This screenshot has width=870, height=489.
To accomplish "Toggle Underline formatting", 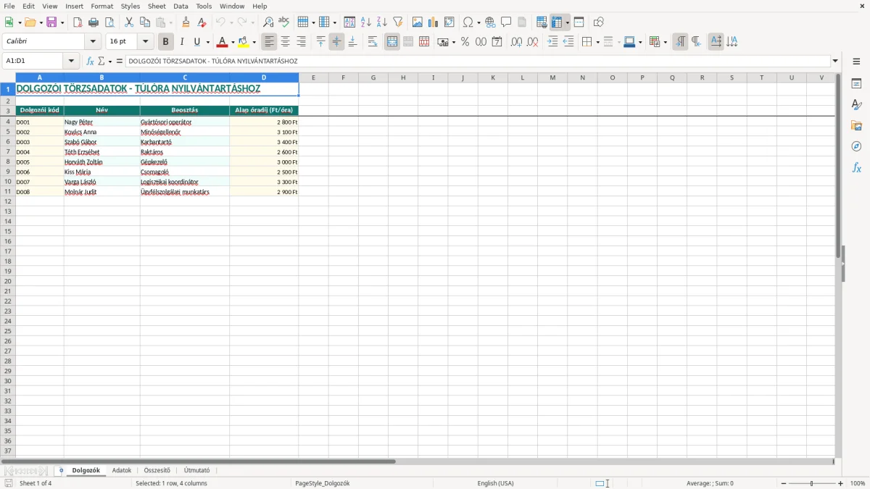I will [196, 42].
